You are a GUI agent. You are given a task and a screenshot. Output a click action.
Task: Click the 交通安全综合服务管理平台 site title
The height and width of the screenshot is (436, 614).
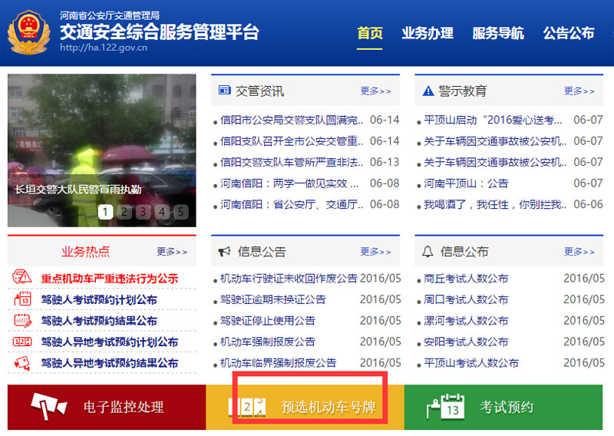(160, 31)
